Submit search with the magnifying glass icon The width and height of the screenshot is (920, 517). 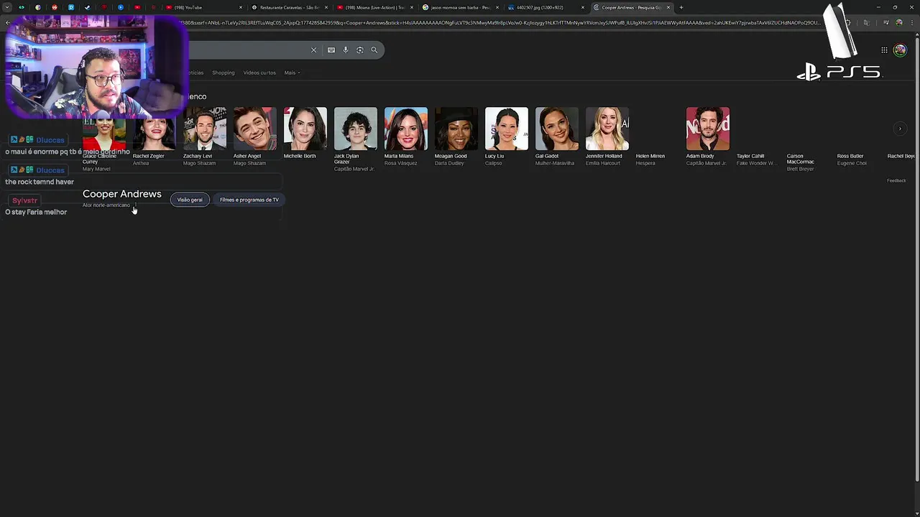(374, 50)
